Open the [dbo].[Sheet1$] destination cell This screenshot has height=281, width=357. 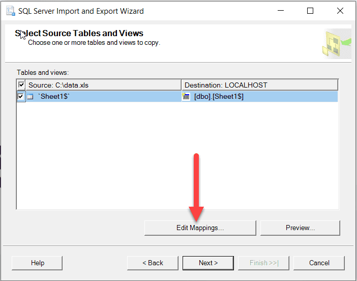(x=219, y=97)
